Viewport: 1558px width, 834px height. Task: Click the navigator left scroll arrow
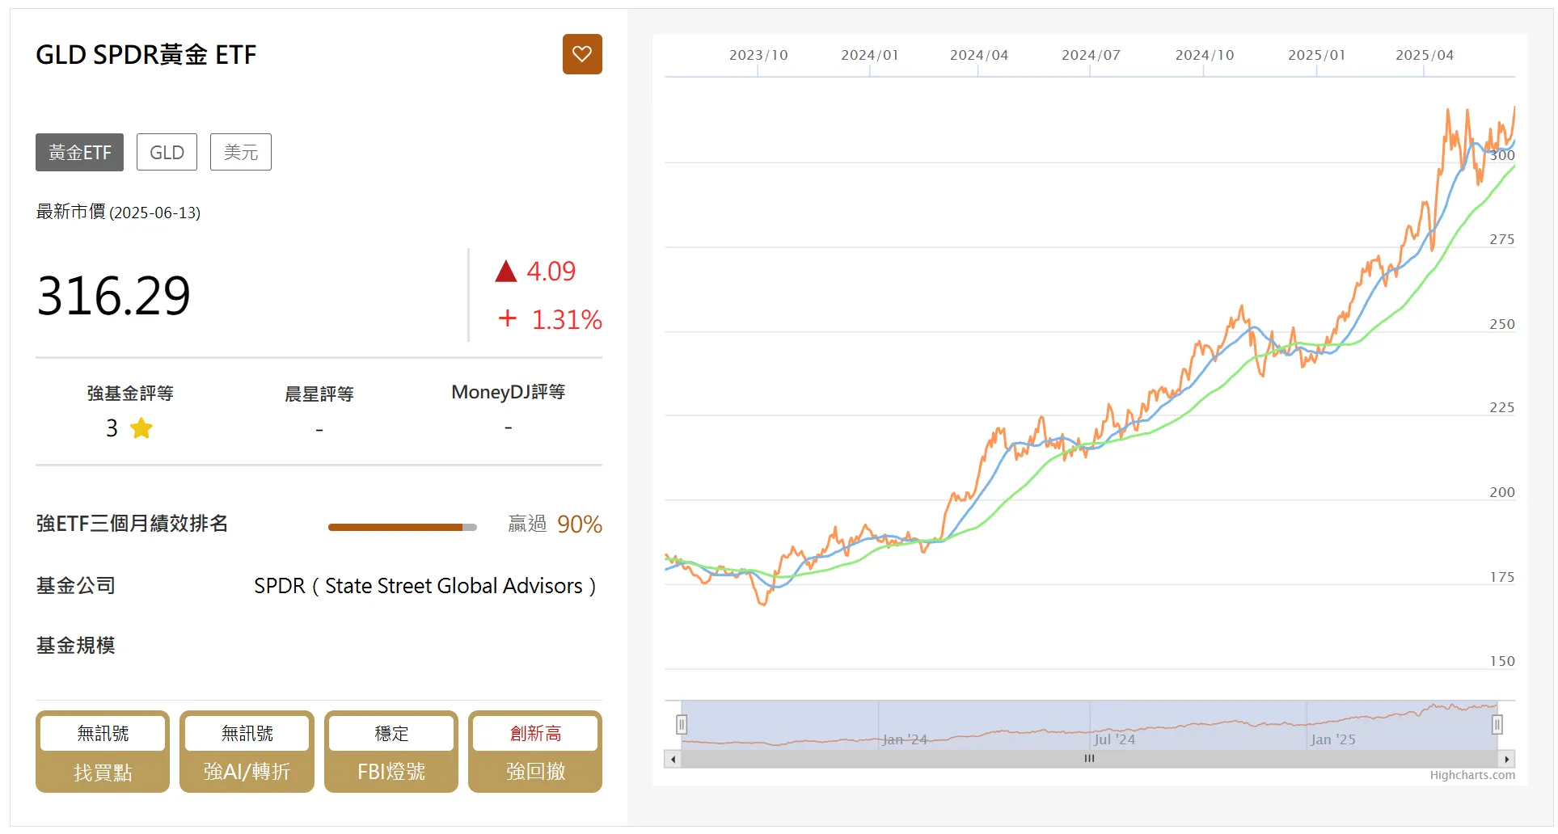(x=673, y=759)
